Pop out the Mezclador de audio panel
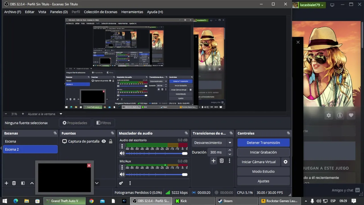 [x=186, y=133]
